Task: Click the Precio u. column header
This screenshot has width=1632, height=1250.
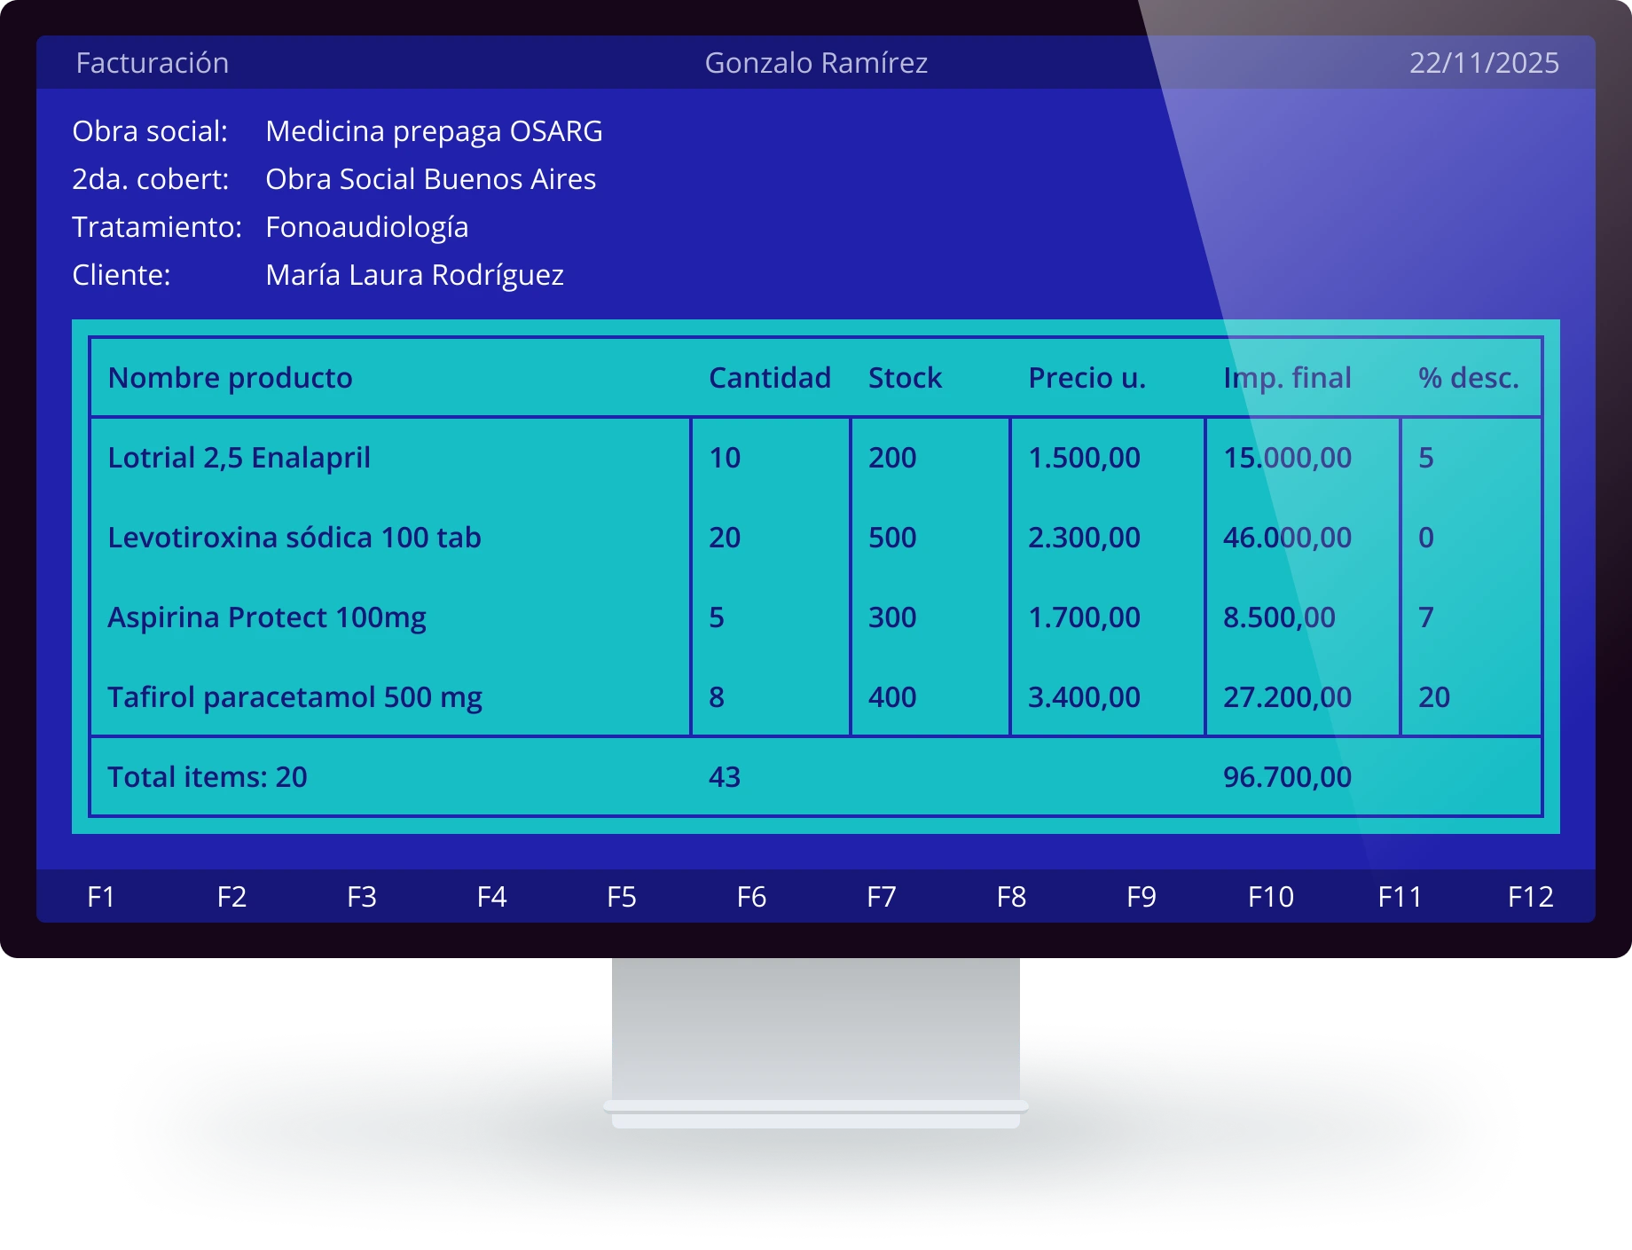Action: pyautogui.click(x=1087, y=378)
